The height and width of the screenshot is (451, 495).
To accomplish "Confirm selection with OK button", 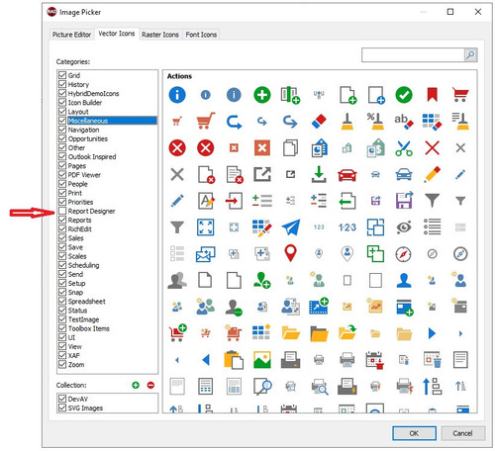I will point(414,433).
